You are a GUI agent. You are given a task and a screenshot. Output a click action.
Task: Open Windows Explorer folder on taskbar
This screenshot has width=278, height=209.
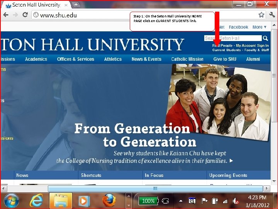[x=61, y=201]
